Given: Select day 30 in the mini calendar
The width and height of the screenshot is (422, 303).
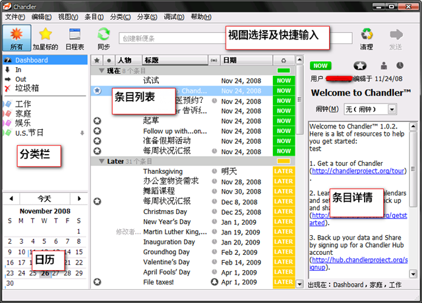Looking at the screenshot, I should [10, 283].
